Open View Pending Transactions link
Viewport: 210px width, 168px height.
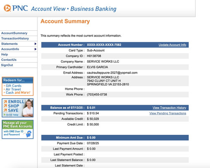(x=168, y=113)
